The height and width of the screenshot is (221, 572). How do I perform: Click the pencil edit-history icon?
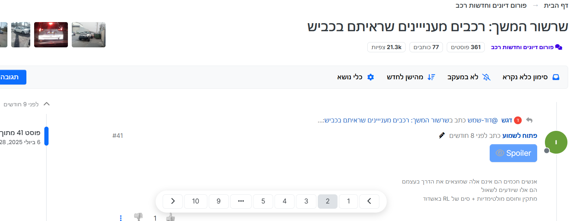point(442,135)
